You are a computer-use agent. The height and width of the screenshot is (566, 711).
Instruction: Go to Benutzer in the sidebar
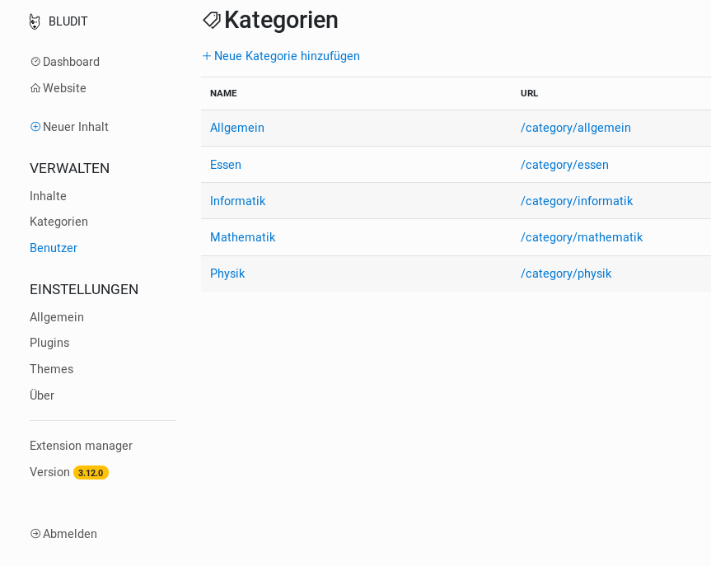[54, 248]
